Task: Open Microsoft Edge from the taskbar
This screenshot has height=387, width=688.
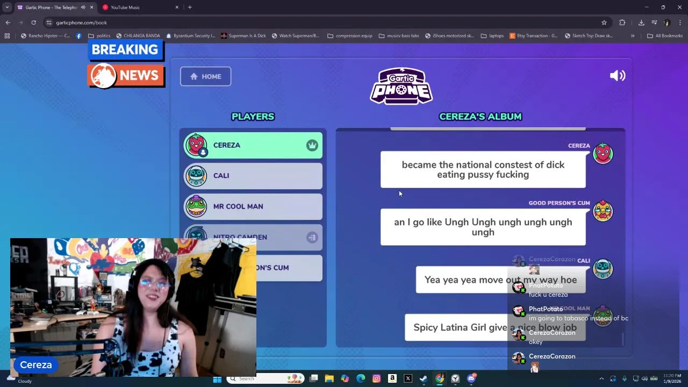Action: (x=361, y=379)
